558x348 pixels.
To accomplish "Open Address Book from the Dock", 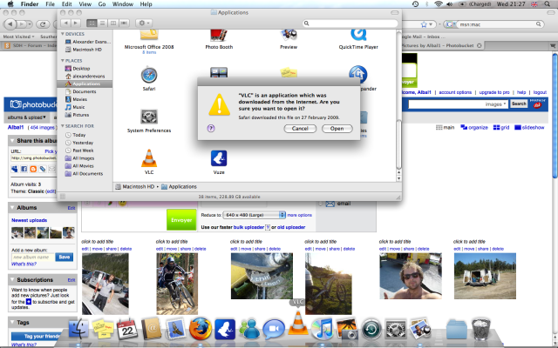I will (x=151, y=329).
